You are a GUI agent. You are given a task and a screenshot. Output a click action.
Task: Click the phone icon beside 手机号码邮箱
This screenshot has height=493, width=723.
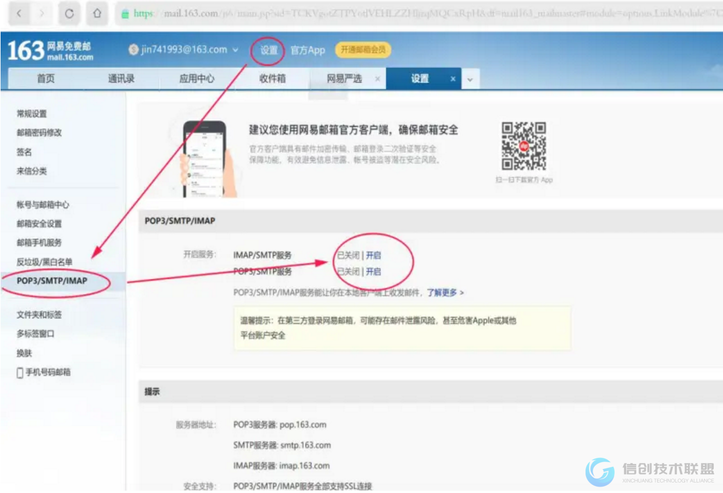coord(20,372)
